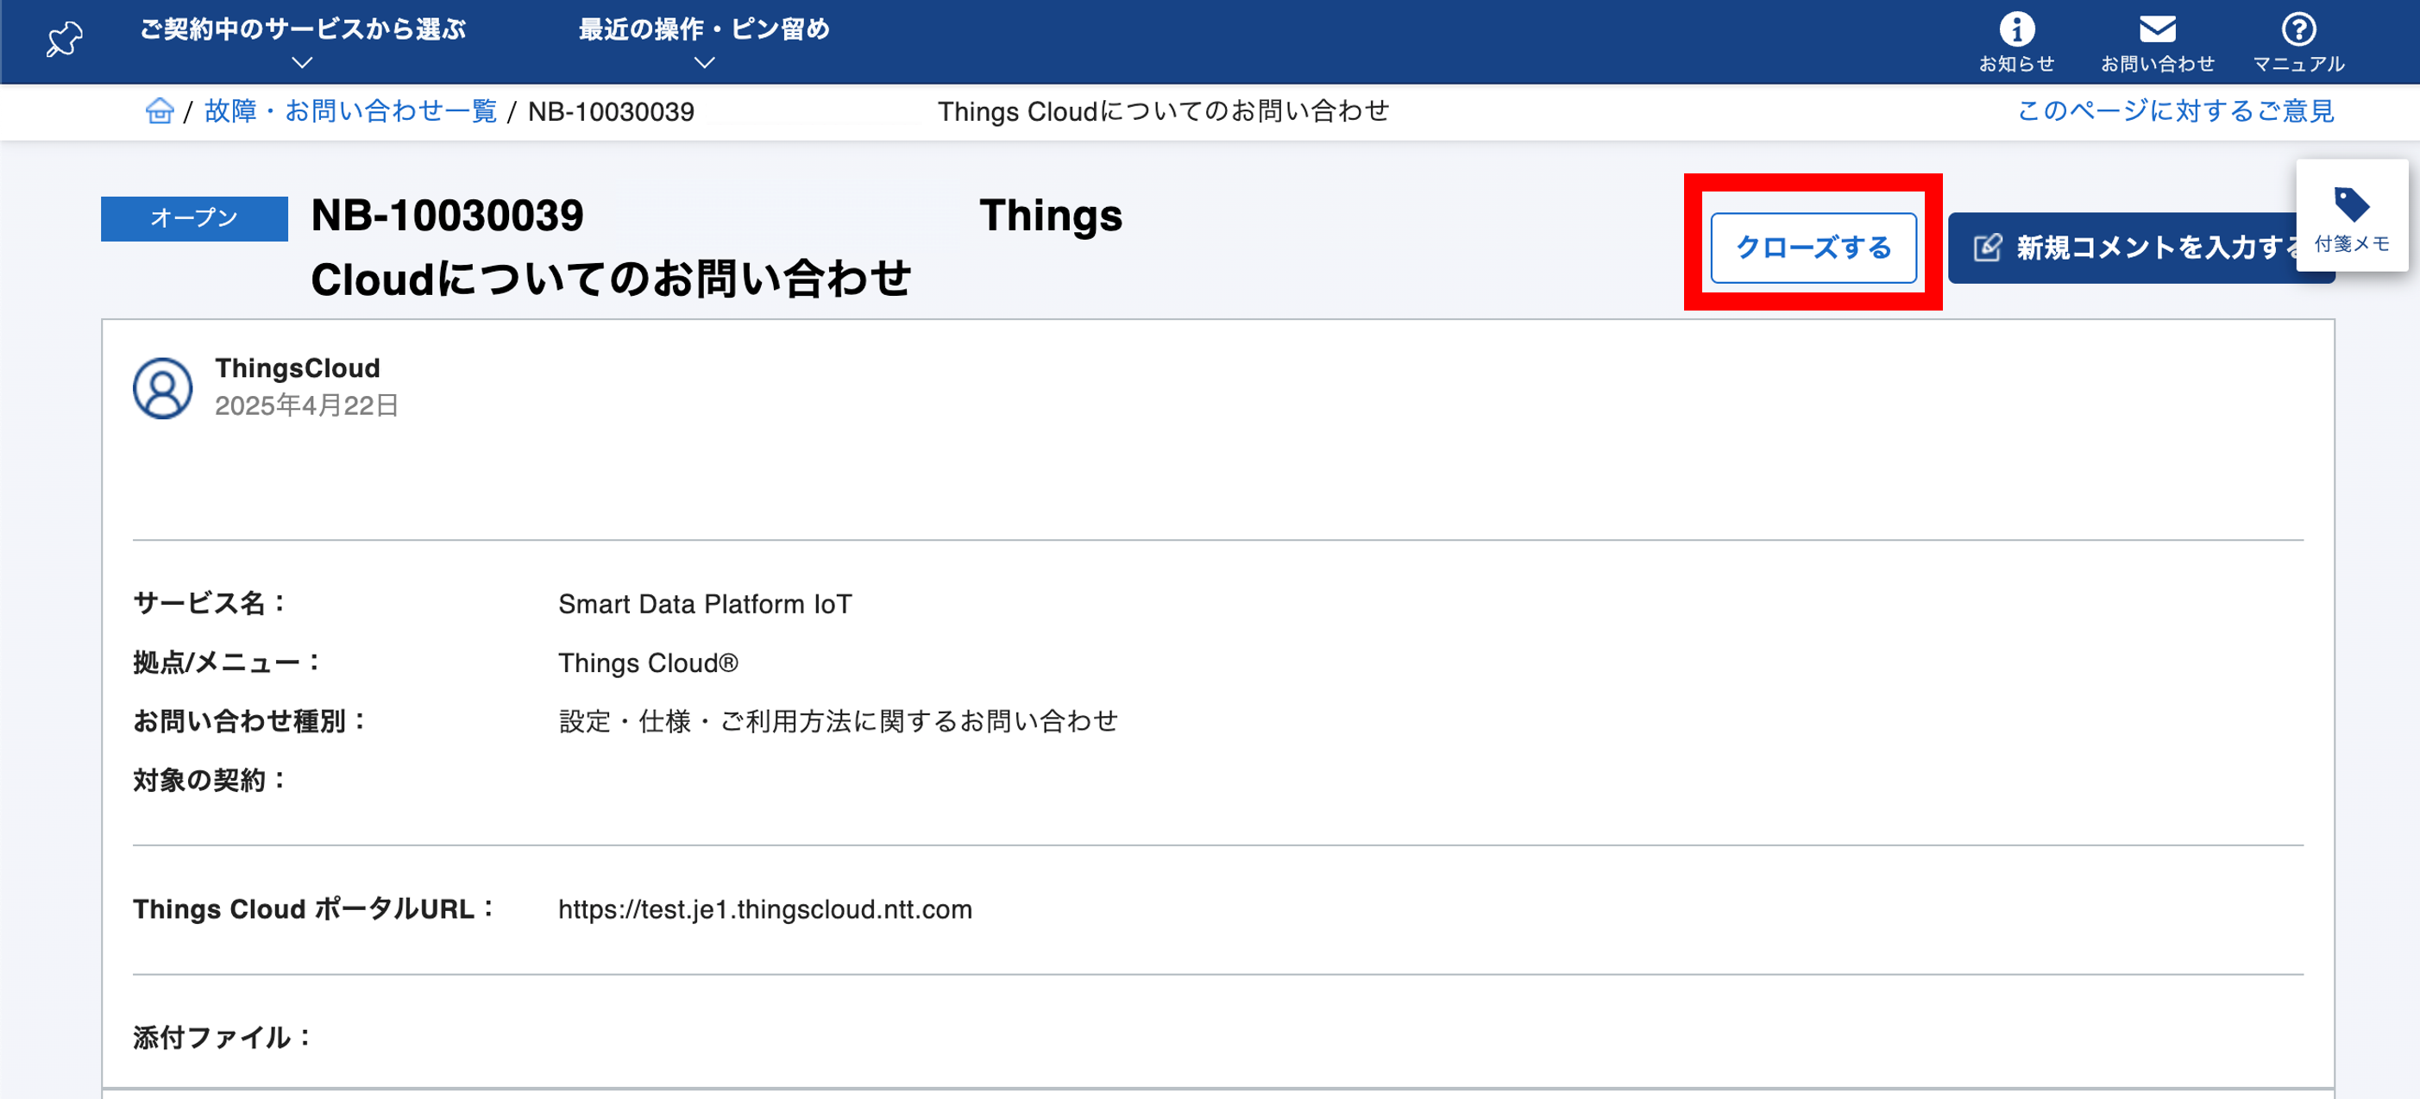Click the pin icon in top-left header
The image size is (2420, 1099).
pos(64,40)
